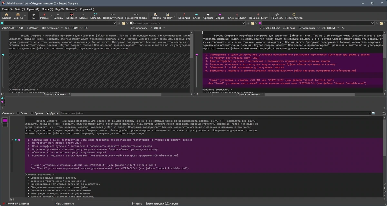Image resolution: width=387 pixels, height=206 pixels.
Task: Click the Same OK toolbar button
Action: pos(95,16)
